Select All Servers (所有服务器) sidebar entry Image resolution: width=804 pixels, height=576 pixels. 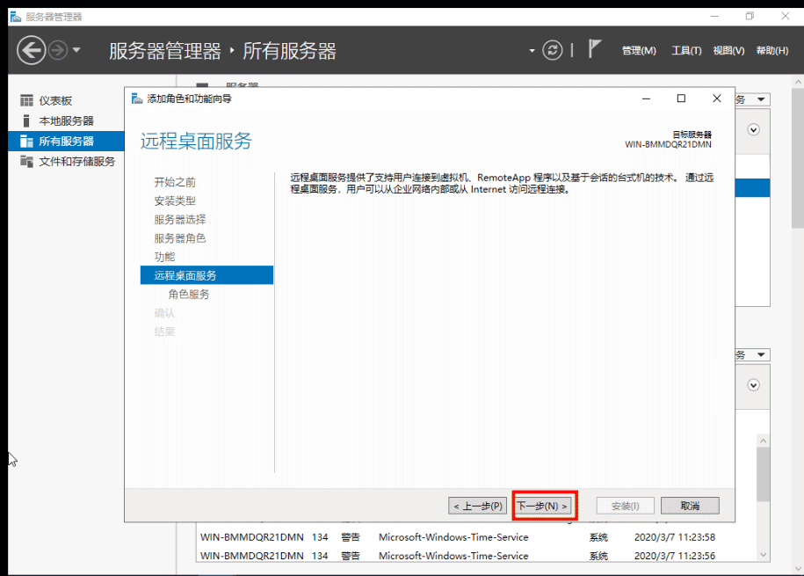[x=66, y=141]
